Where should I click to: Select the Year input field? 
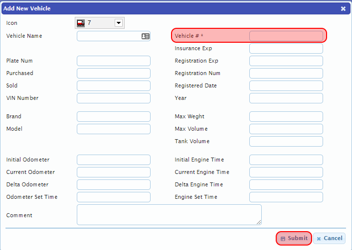[x=286, y=98]
